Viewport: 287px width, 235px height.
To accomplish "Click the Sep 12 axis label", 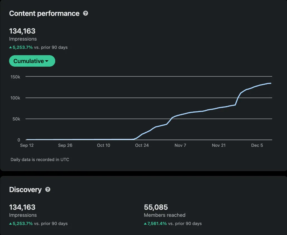I will pos(27,145).
